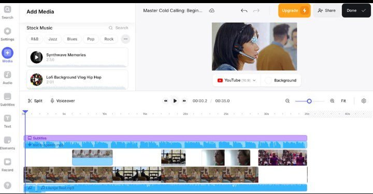Open timeline settings gear
The image size is (373, 194).
(x=364, y=101)
